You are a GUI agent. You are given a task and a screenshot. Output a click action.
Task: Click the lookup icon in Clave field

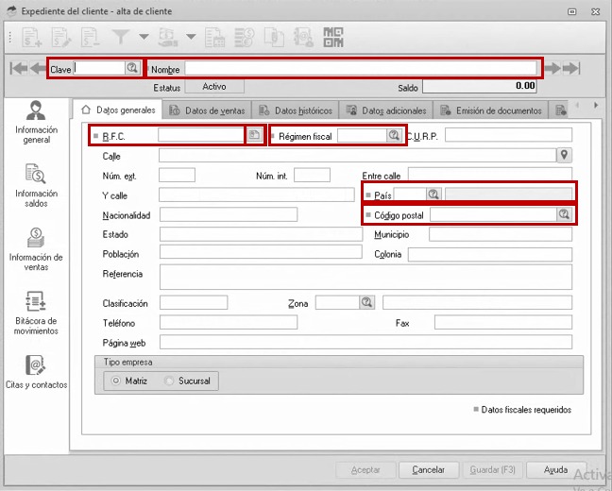[x=132, y=68]
